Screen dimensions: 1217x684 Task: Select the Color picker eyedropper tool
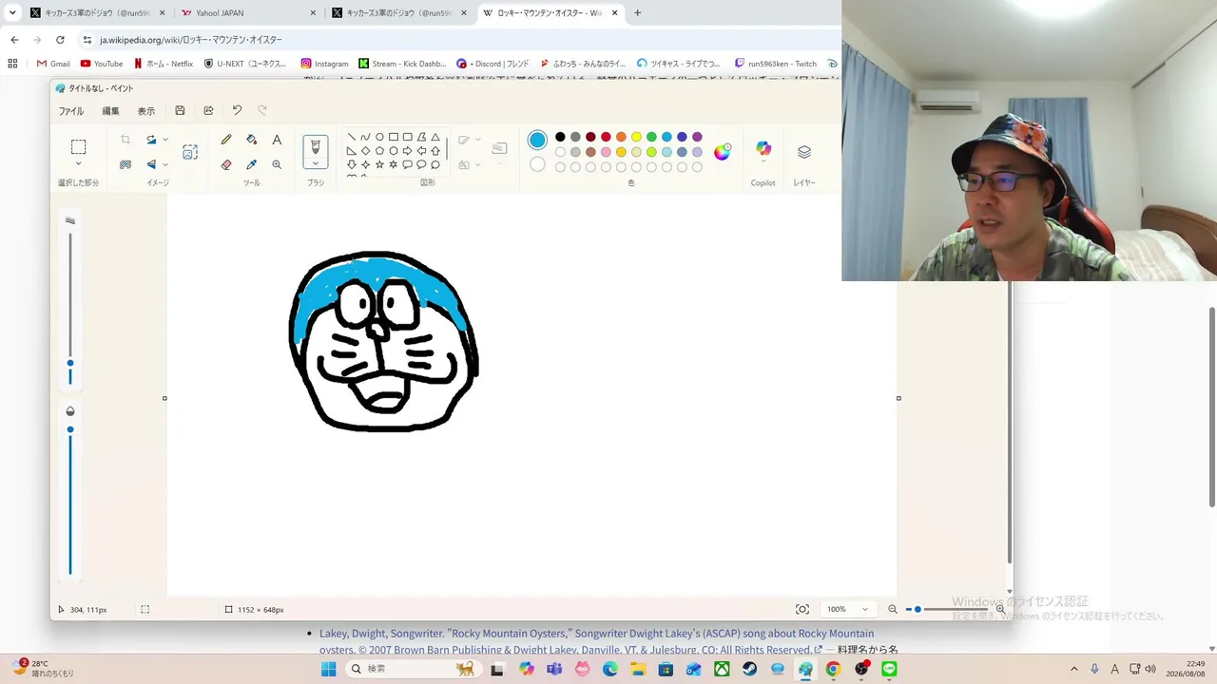click(x=252, y=164)
